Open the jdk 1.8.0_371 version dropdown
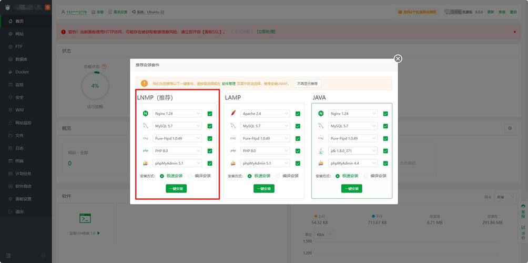The image size is (528, 263). click(x=353, y=151)
